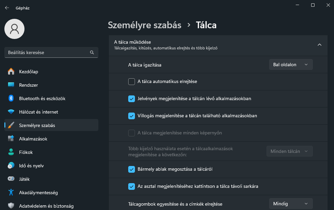
Task: Open the Bal oldalon alignment dropdown
Action: [291, 65]
